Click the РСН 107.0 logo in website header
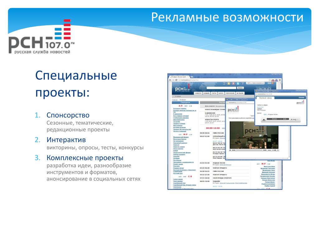Screen dimensions: 319x239 point(183,88)
